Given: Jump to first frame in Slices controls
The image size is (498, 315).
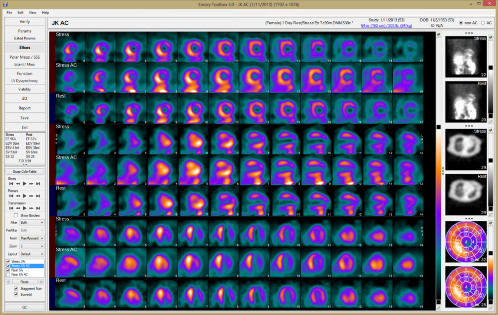Looking at the screenshot, I should click(x=11, y=184).
